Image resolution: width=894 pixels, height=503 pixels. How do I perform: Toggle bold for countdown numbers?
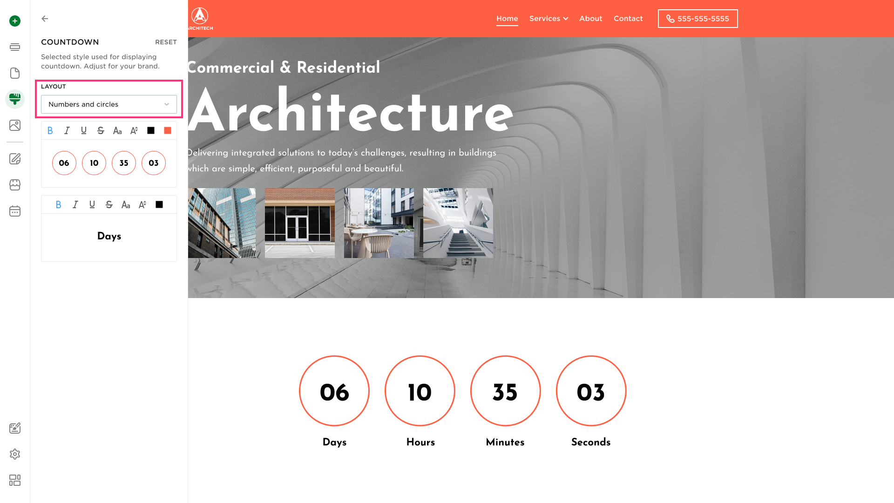coord(50,130)
